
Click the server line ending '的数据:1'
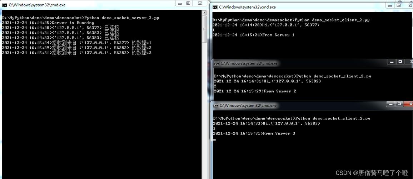(77, 43)
